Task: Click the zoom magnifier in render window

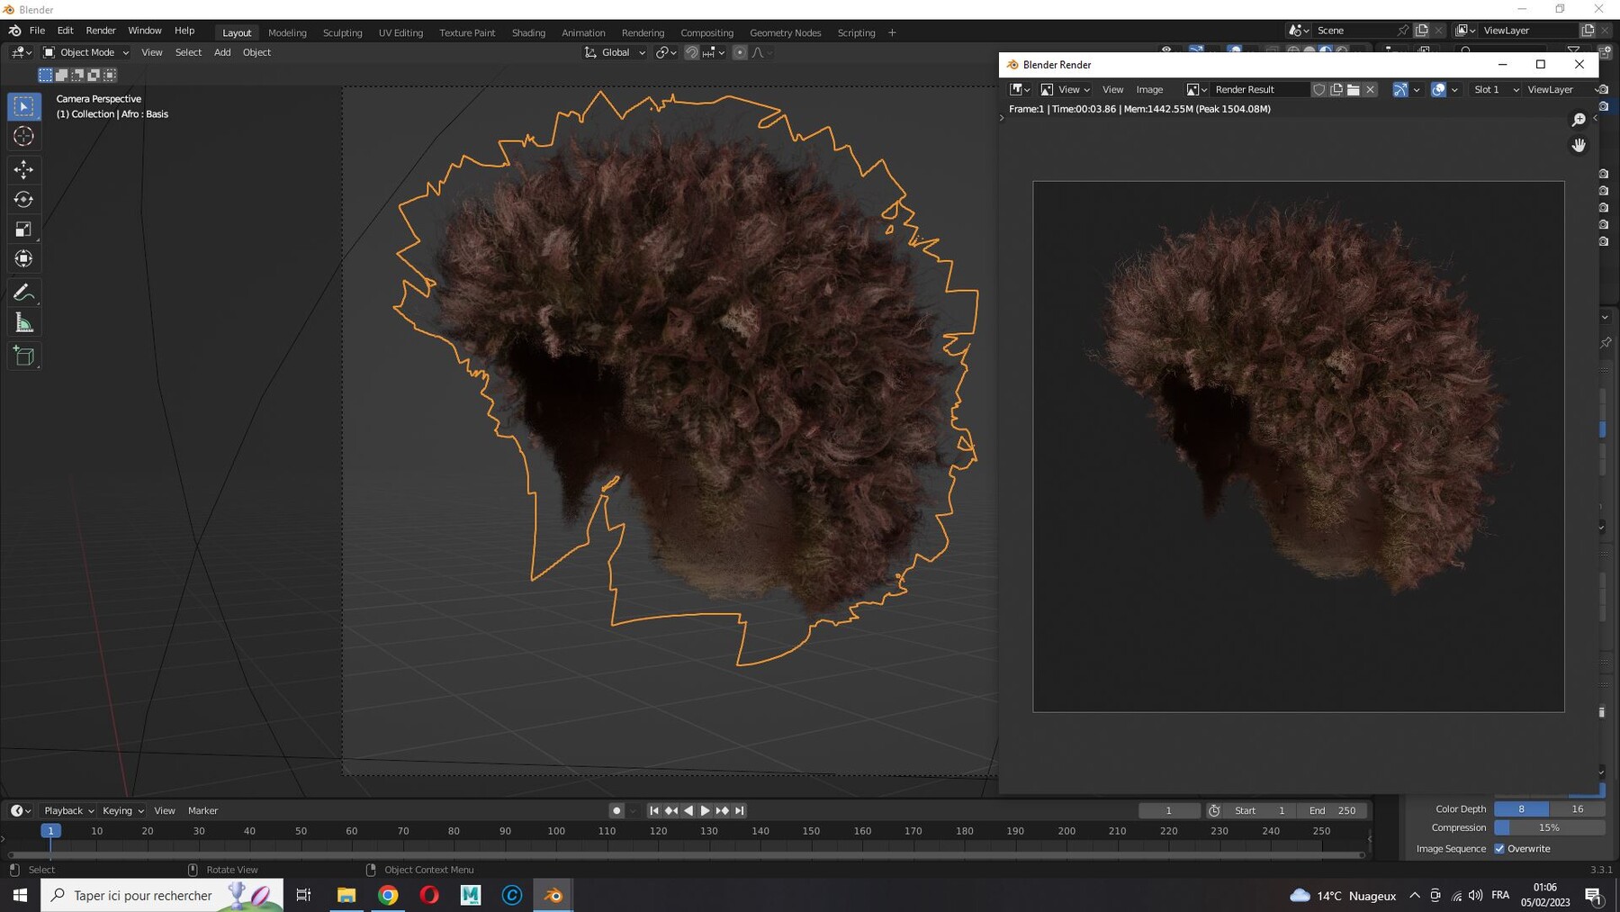Action: (1579, 120)
